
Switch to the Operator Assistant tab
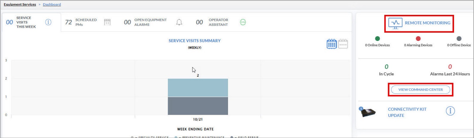coord(221,22)
